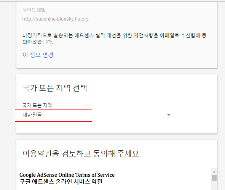This screenshot has height=190, width=225.
Task: Click the '구글 애드센스 온라인 서비스 약관' text
Action: (x=61, y=182)
